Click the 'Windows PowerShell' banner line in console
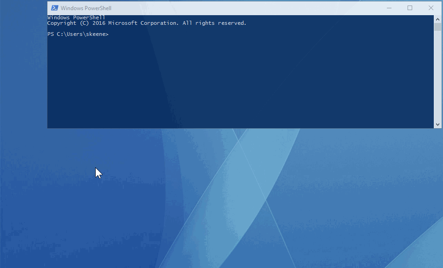The width and height of the screenshot is (443, 268). pyautogui.click(x=76, y=17)
